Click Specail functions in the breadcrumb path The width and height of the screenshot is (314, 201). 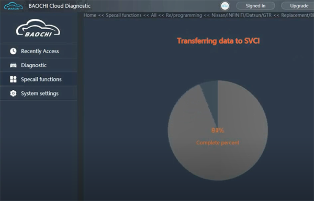pos(124,15)
